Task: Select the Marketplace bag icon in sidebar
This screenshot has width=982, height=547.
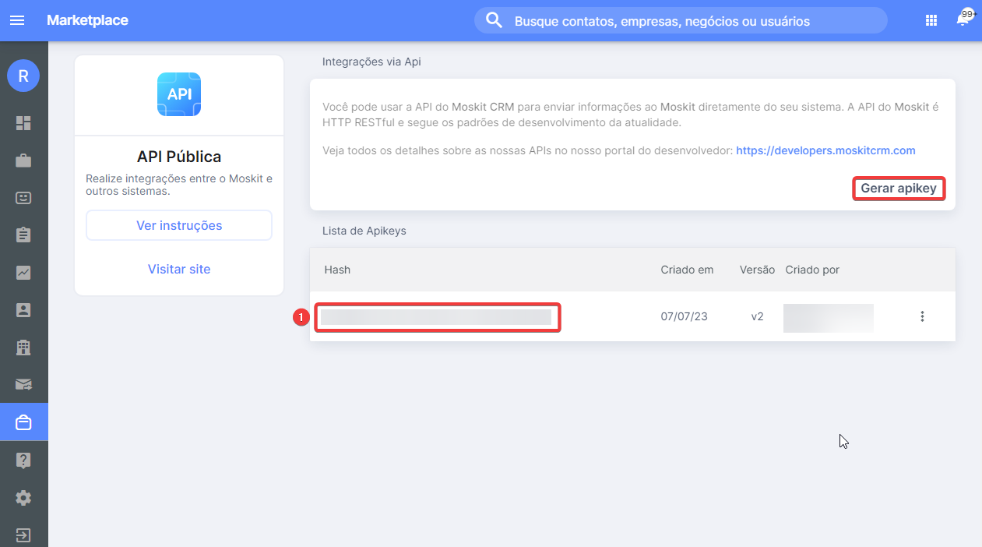Action: click(x=23, y=422)
